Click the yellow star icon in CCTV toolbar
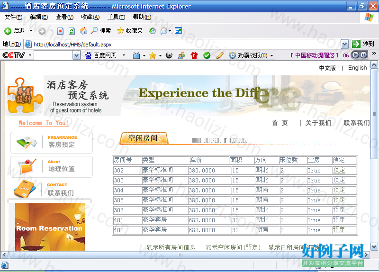Image resolution: width=379 pixels, height=272 pixels. (153, 55)
